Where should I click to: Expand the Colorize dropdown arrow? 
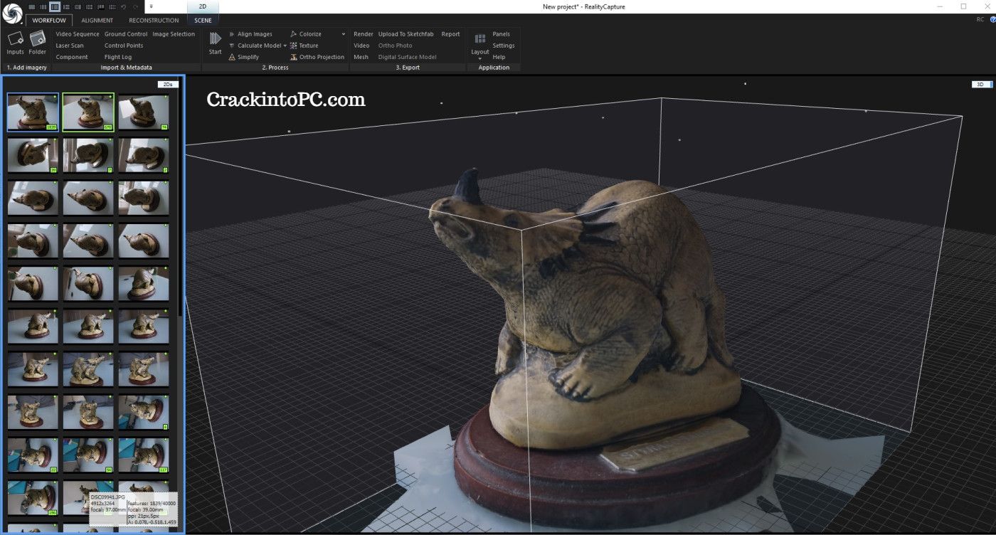(344, 34)
